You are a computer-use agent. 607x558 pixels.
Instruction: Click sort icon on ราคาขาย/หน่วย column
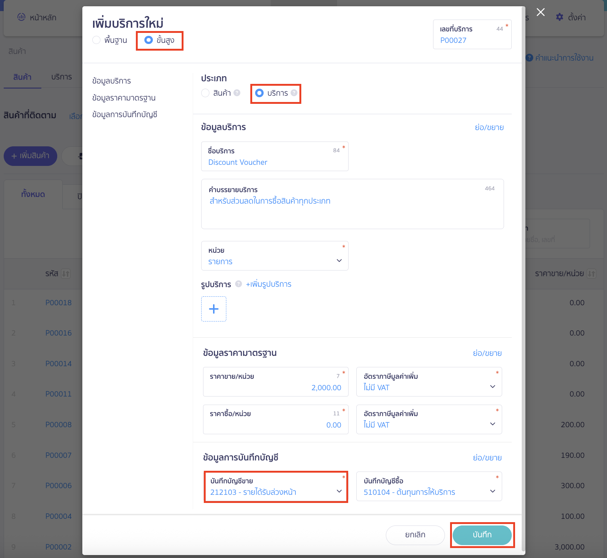click(591, 273)
